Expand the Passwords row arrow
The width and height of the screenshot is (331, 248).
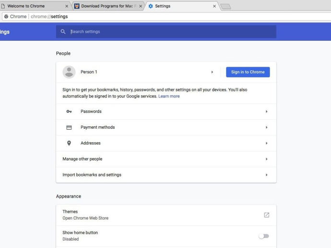coord(266,112)
